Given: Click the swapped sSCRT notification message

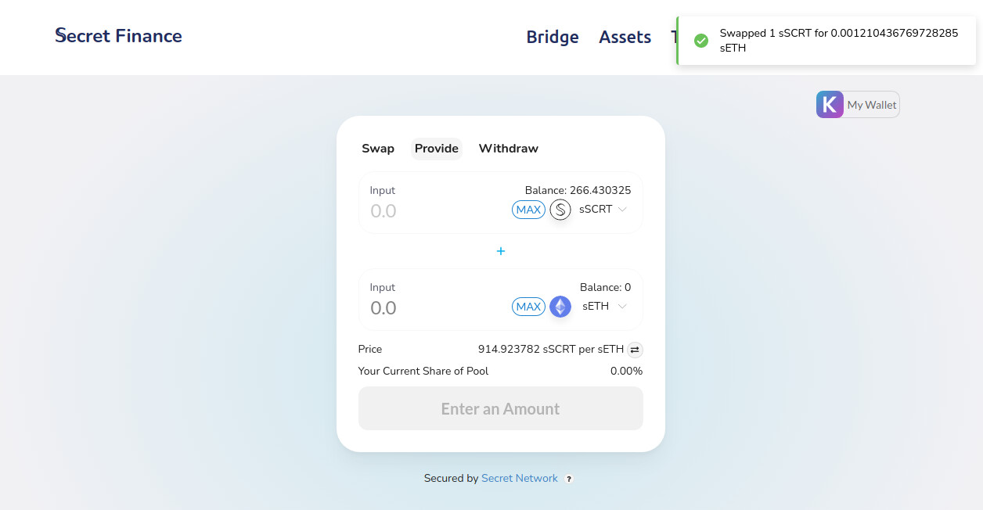Looking at the screenshot, I should click(x=838, y=41).
